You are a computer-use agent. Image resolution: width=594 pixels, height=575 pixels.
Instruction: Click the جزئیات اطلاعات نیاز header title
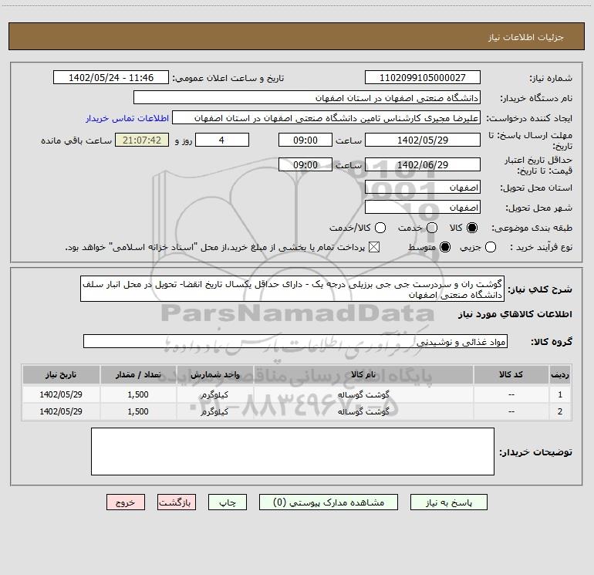[526, 37]
